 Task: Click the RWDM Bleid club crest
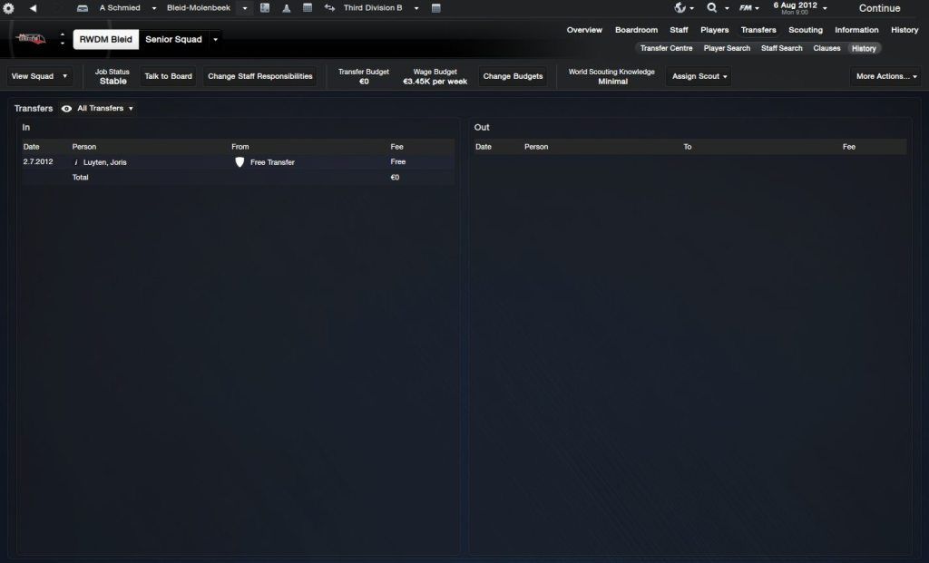[x=31, y=40]
